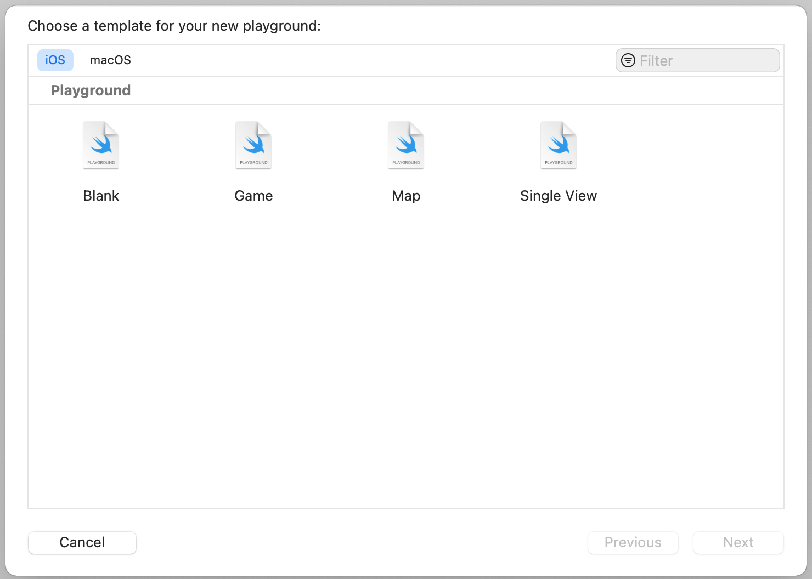Click the swift bird icon on Game template
Viewport: 812px width, 579px height.
click(253, 143)
